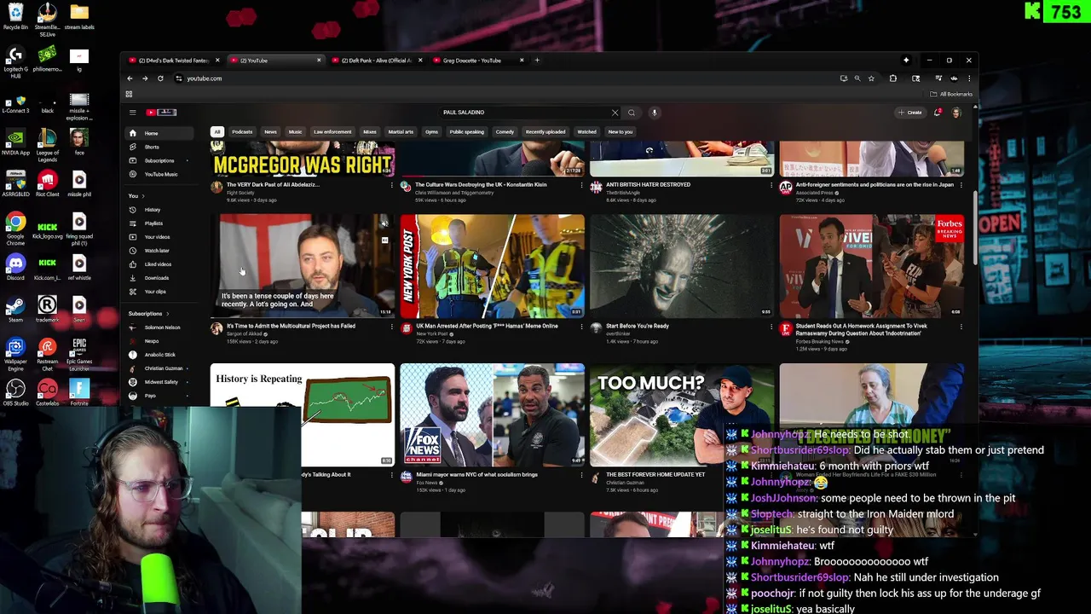Open the Miami mayor warns NYC video title
Image resolution: width=1091 pixels, height=614 pixels.
pyautogui.click(x=476, y=475)
